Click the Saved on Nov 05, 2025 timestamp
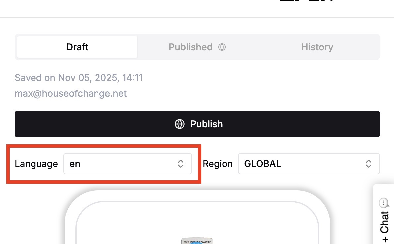 tap(78, 78)
